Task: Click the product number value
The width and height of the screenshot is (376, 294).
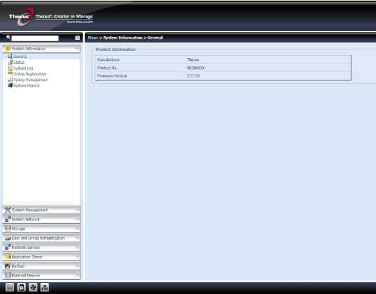Action: tap(195, 68)
